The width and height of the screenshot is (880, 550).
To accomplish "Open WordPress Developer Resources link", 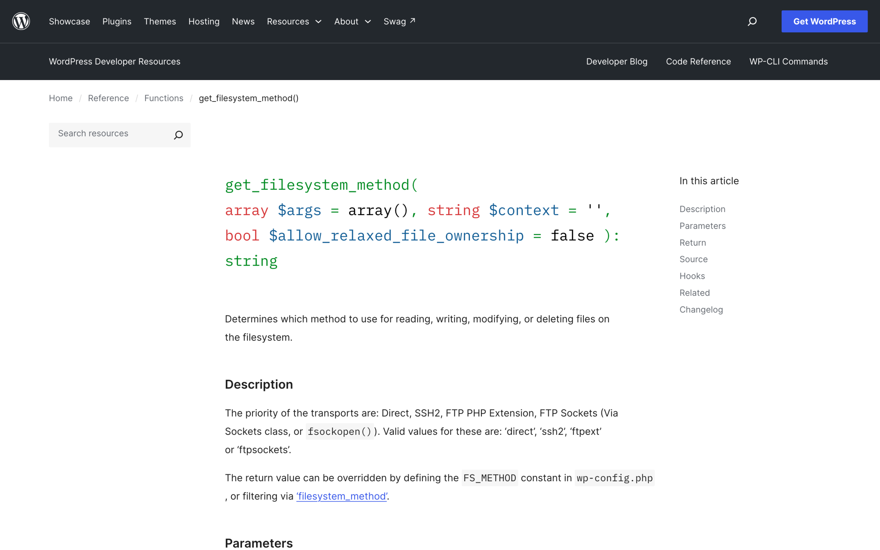I will tap(114, 62).
